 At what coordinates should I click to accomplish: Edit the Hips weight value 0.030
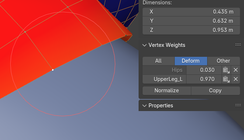pos(204,70)
